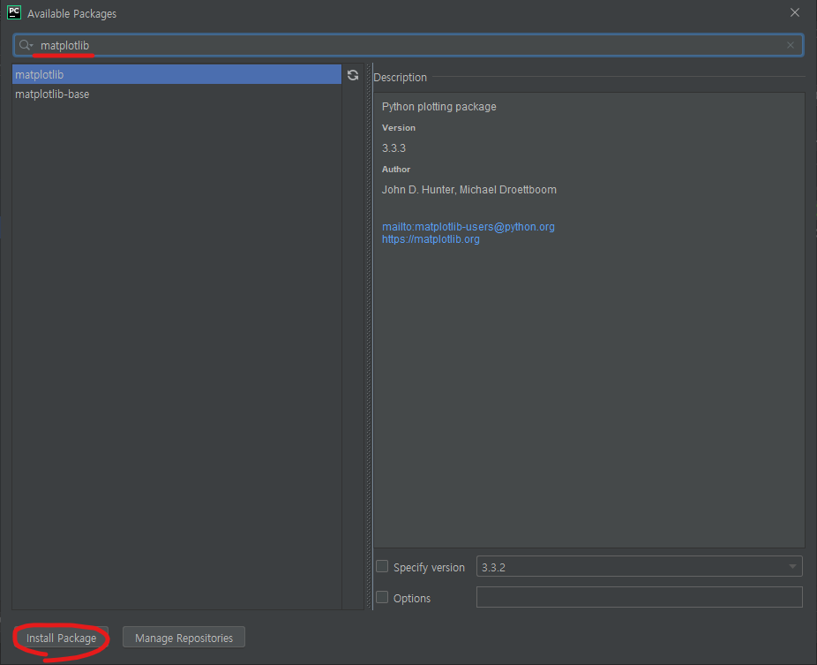Open the https://matplotlib.org link
The image size is (817, 665).
431,239
